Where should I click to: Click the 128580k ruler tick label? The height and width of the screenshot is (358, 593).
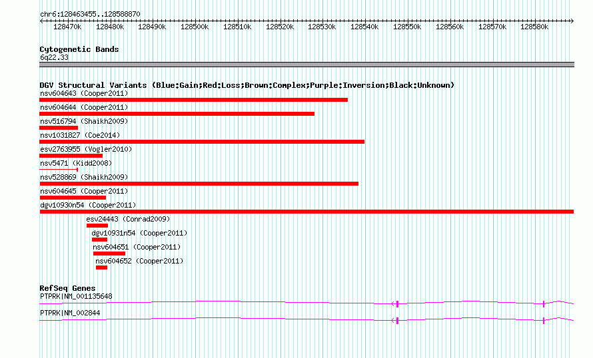534,27
